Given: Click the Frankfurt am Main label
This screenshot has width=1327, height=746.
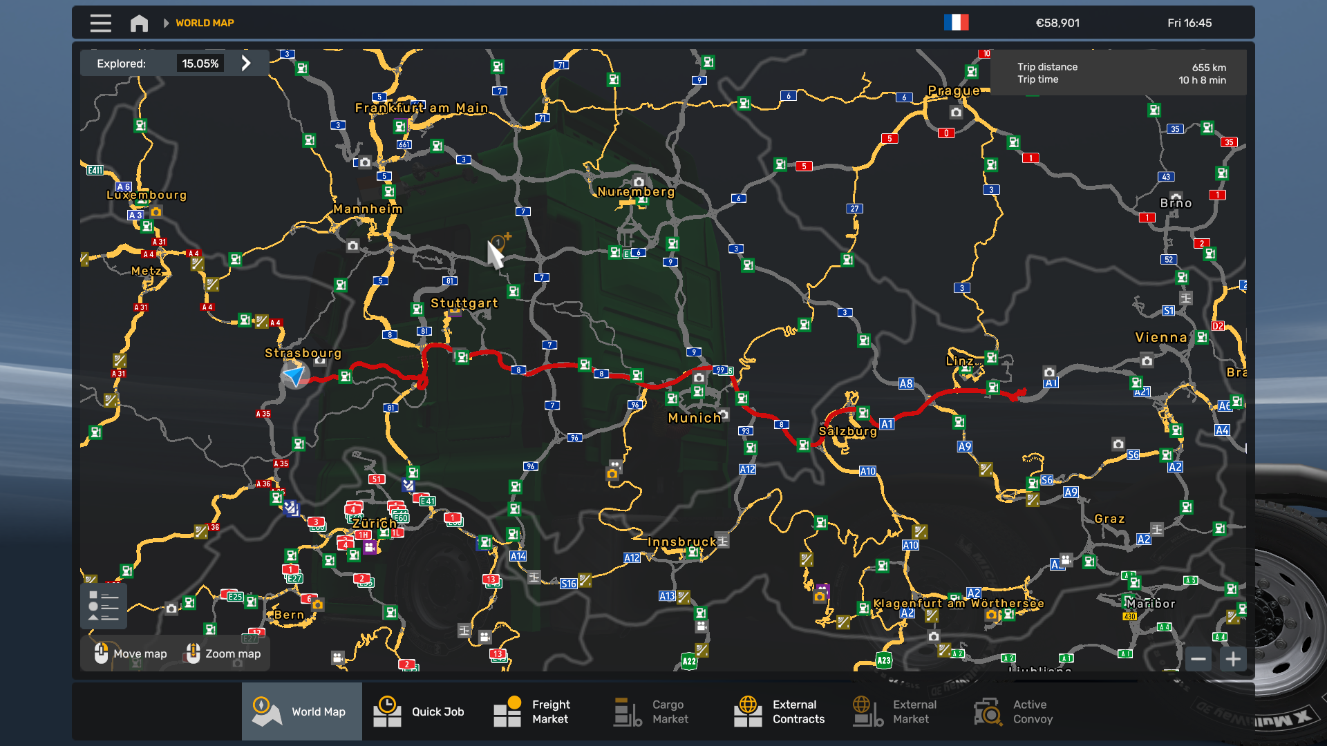Looking at the screenshot, I should (x=422, y=108).
